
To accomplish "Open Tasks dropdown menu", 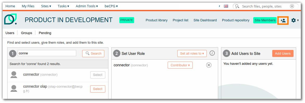I will tap(63, 6).
